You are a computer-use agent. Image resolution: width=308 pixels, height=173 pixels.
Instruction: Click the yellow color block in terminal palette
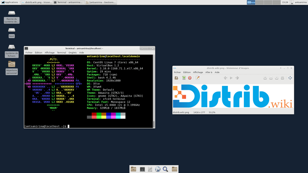pyautogui.click(x=104, y=117)
